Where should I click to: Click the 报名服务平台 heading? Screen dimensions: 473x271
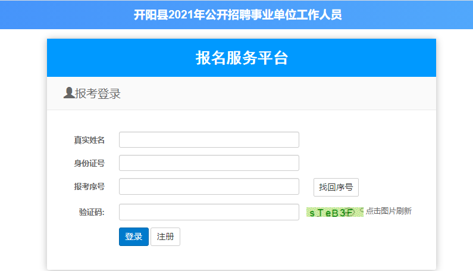pos(242,58)
